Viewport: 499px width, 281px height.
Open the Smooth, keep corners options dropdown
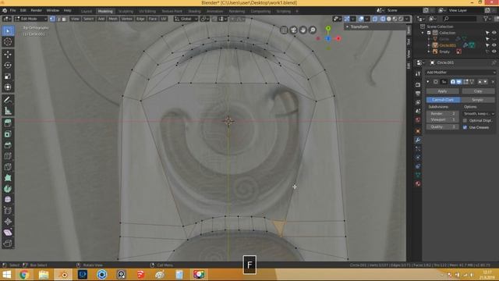479,114
